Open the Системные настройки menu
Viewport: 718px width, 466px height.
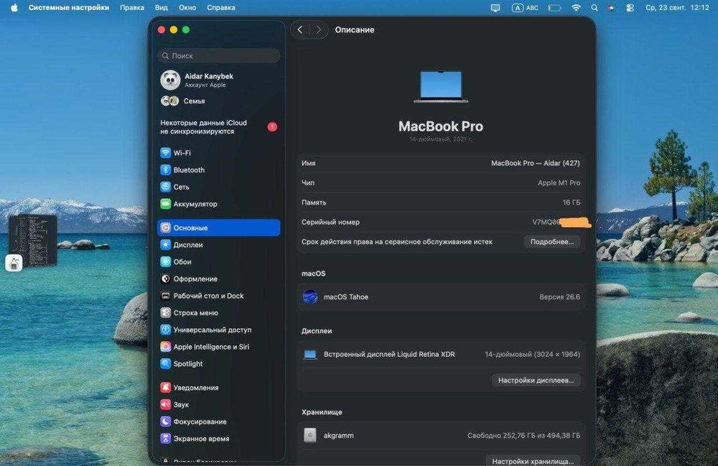coord(69,7)
